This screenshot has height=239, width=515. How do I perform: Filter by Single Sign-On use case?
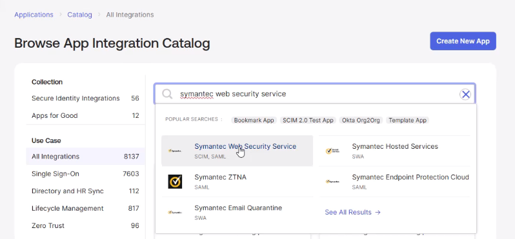coord(85,174)
